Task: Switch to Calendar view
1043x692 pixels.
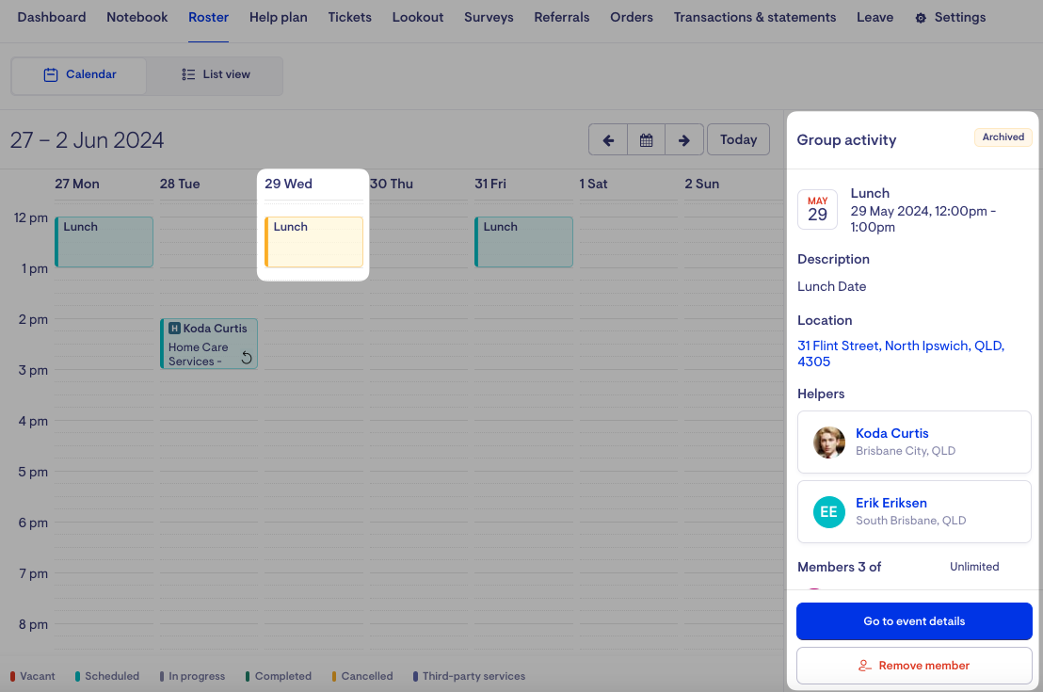Action: [x=80, y=74]
